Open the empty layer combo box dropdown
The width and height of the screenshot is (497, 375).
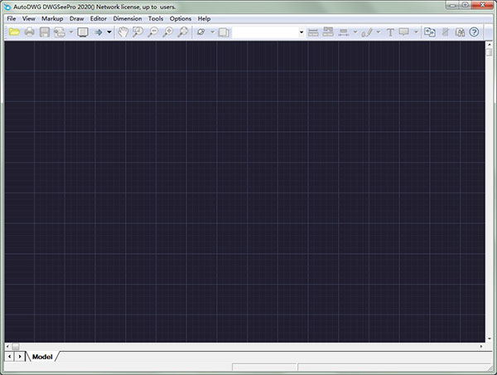pos(302,32)
